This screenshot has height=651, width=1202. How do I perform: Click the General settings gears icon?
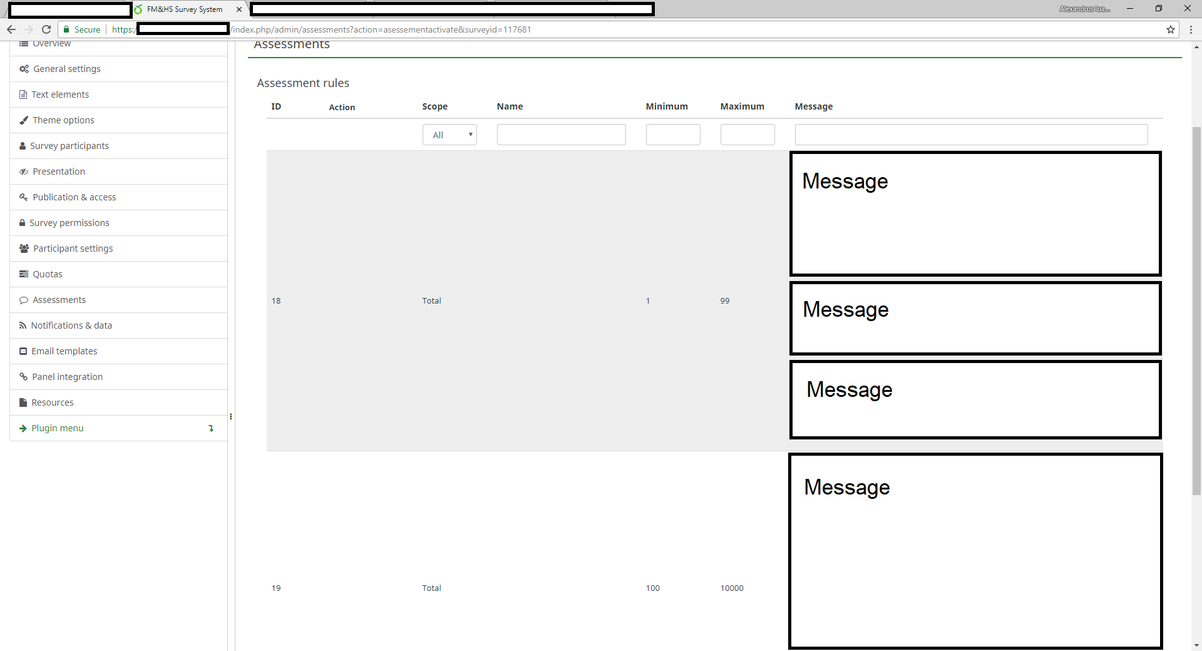coord(24,69)
